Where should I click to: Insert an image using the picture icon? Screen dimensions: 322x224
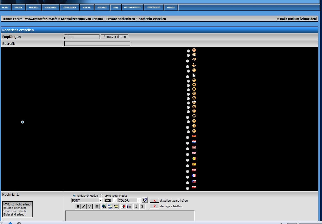[x=116, y=206]
